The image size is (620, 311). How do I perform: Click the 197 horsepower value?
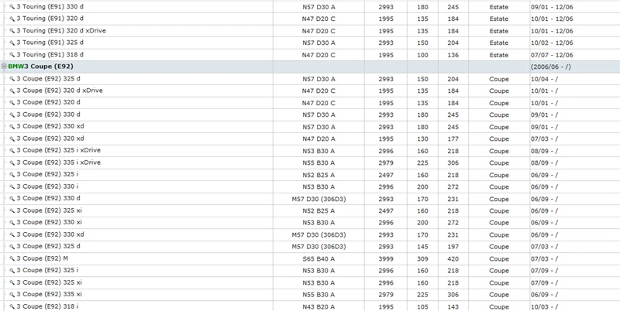click(x=453, y=247)
